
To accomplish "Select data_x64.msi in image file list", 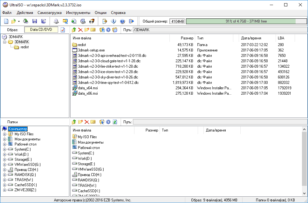I will (88, 88).
